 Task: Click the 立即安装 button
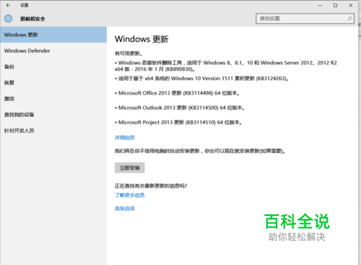click(130, 168)
